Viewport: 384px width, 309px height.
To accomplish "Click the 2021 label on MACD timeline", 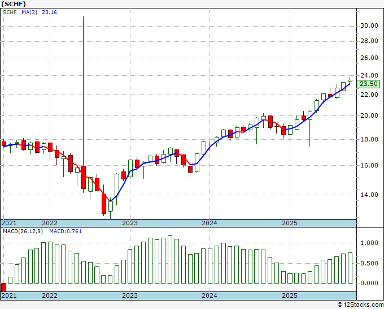I will 9,295.
